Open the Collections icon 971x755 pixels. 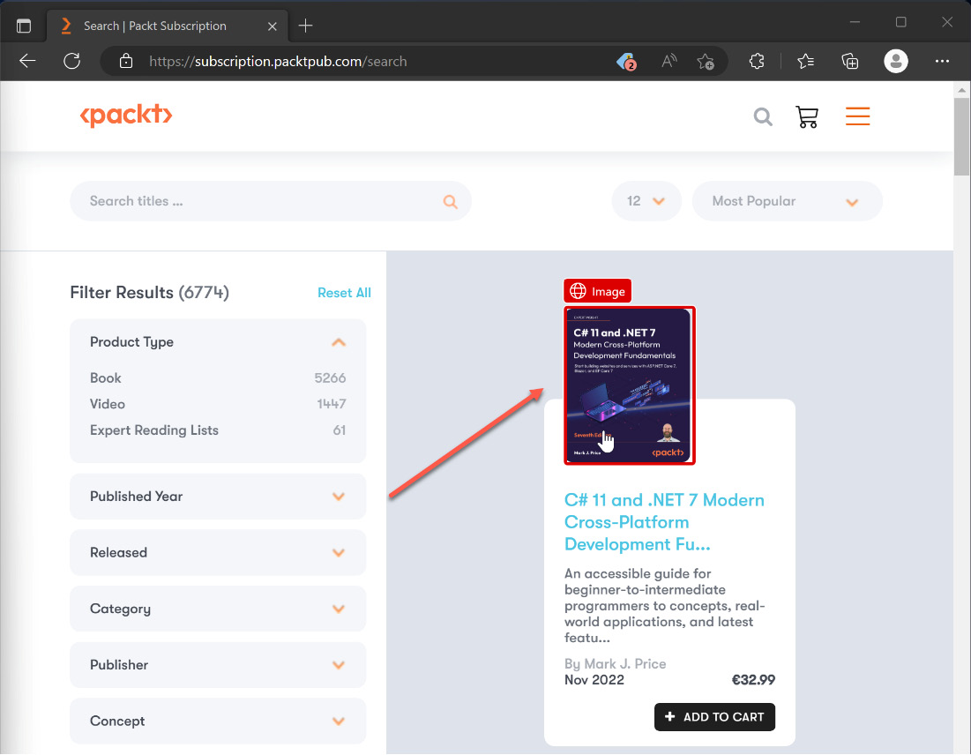[849, 61]
